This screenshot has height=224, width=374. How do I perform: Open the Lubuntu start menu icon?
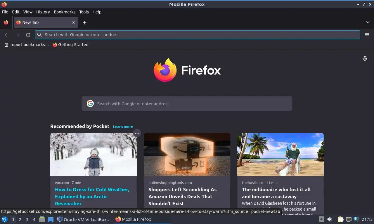click(5, 219)
